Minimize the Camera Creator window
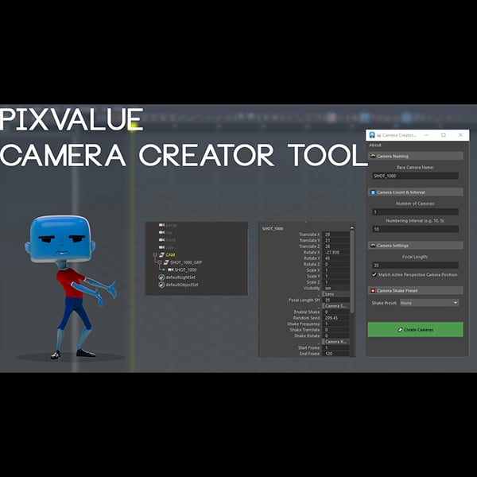Viewport: 477px width, 477px height. [427, 135]
